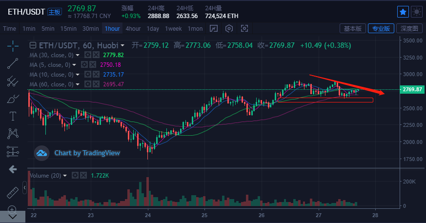
Task: Click the fullscreen screenshot icon in toolbar
Action: pyautogui.click(x=244, y=28)
